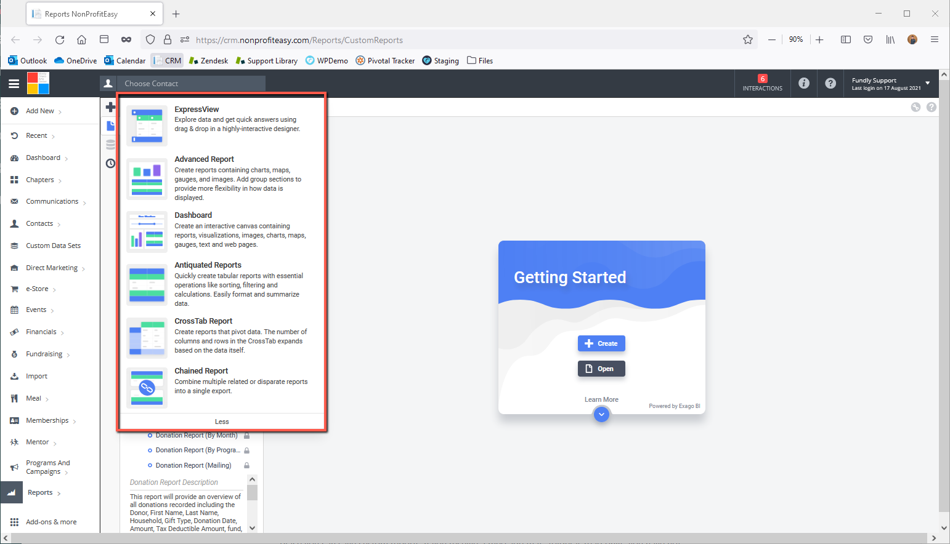This screenshot has height=544, width=950.
Task: Click the plus icon in report sidebar
Action: pos(110,107)
